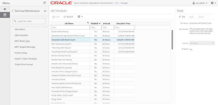Click the Save button
The width and height of the screenshot is (218, 105).
point(56,17)
